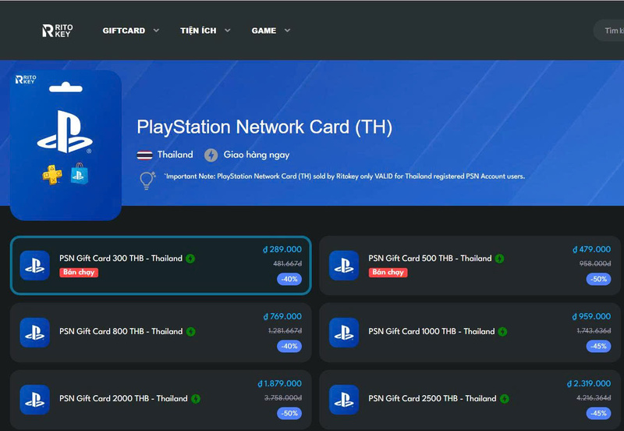The image size is (624, 431).
Task: Click Bán chạy tag on 500 THB card
Action: pyautogui.click(x=388, y=272)
